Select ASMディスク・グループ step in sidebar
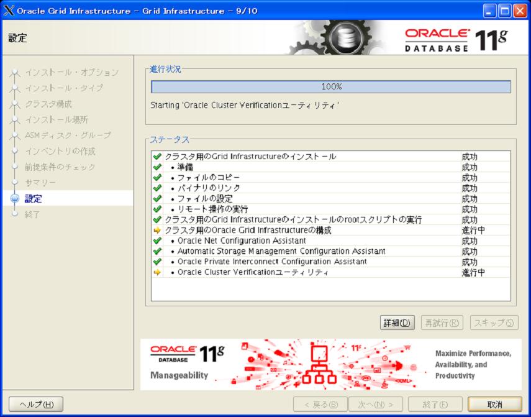 [x=67, y=135]
